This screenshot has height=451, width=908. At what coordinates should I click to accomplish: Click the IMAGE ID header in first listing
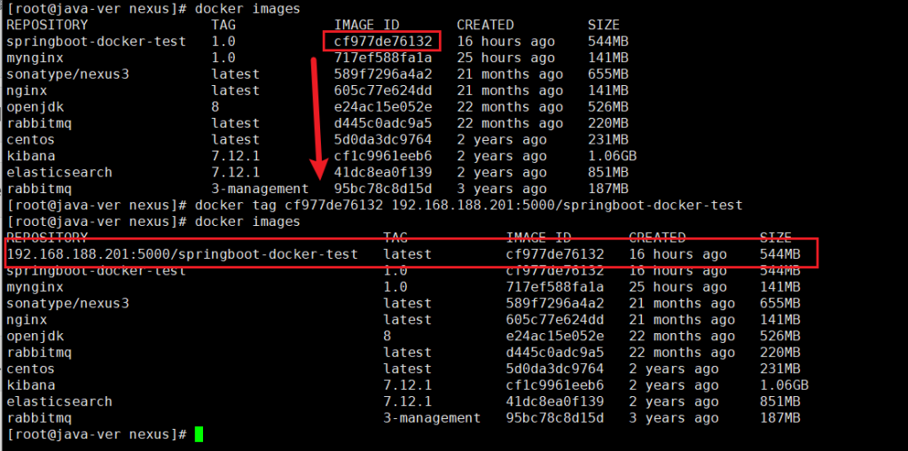coord(366,25)
